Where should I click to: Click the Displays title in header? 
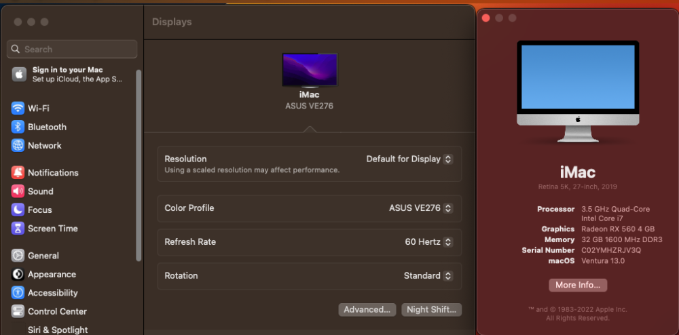pos(172,22)
